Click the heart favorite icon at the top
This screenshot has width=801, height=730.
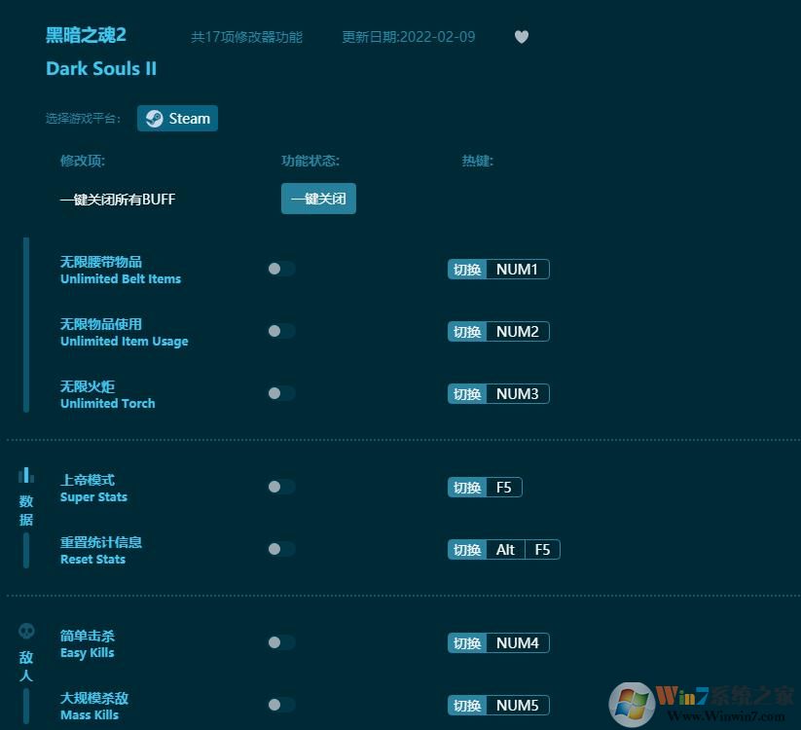pyautogui.click(x=522, y=37)
